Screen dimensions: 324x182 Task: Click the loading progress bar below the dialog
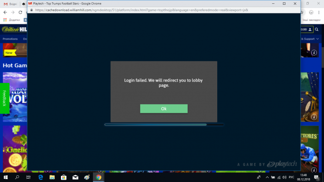pyautogui.click(x=164, y=124)
